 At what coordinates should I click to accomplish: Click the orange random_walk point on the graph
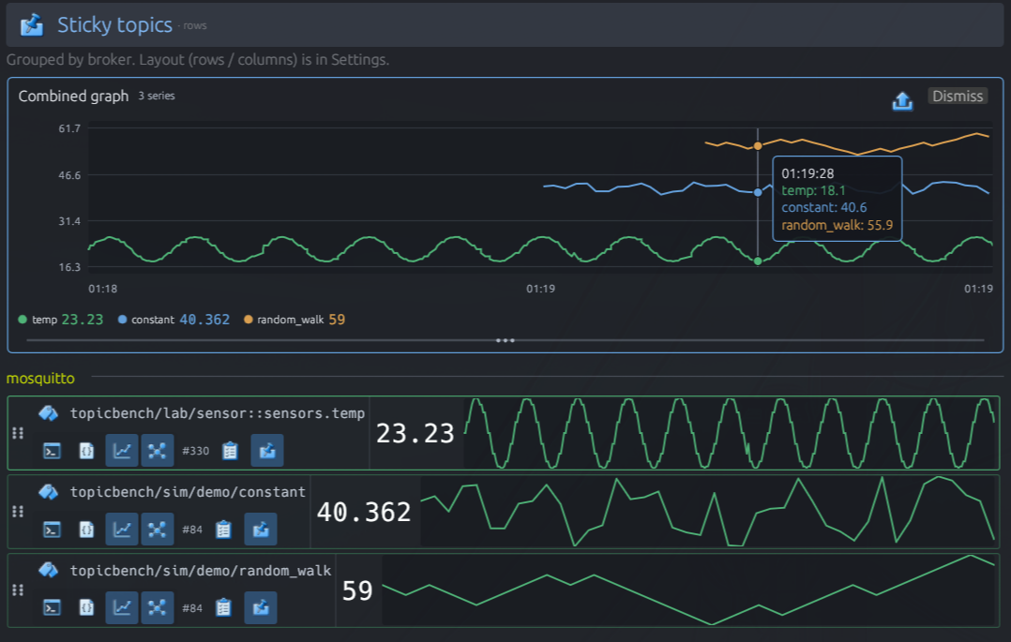point(758,145)
